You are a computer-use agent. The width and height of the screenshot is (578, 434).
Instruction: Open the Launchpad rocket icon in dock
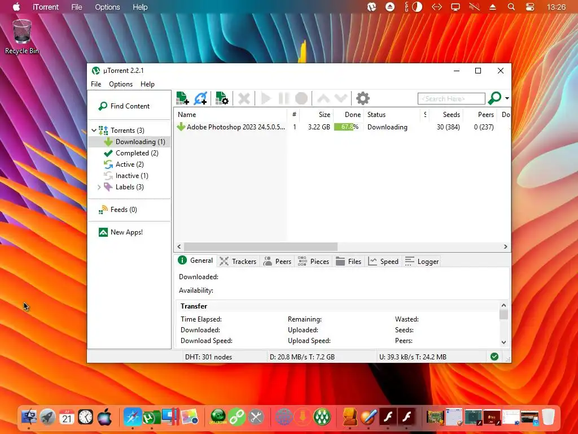point(47,417)
